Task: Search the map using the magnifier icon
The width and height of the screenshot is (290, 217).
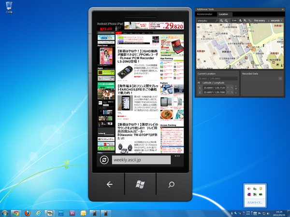Action: click(x=217, y=21)
